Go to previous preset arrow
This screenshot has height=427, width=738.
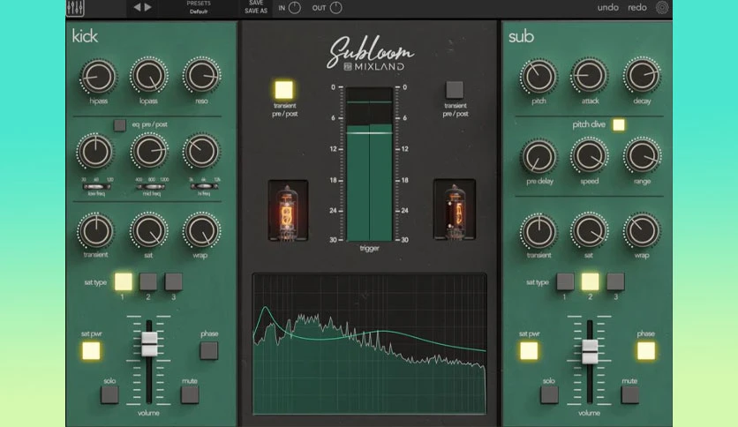coord(137,7)
